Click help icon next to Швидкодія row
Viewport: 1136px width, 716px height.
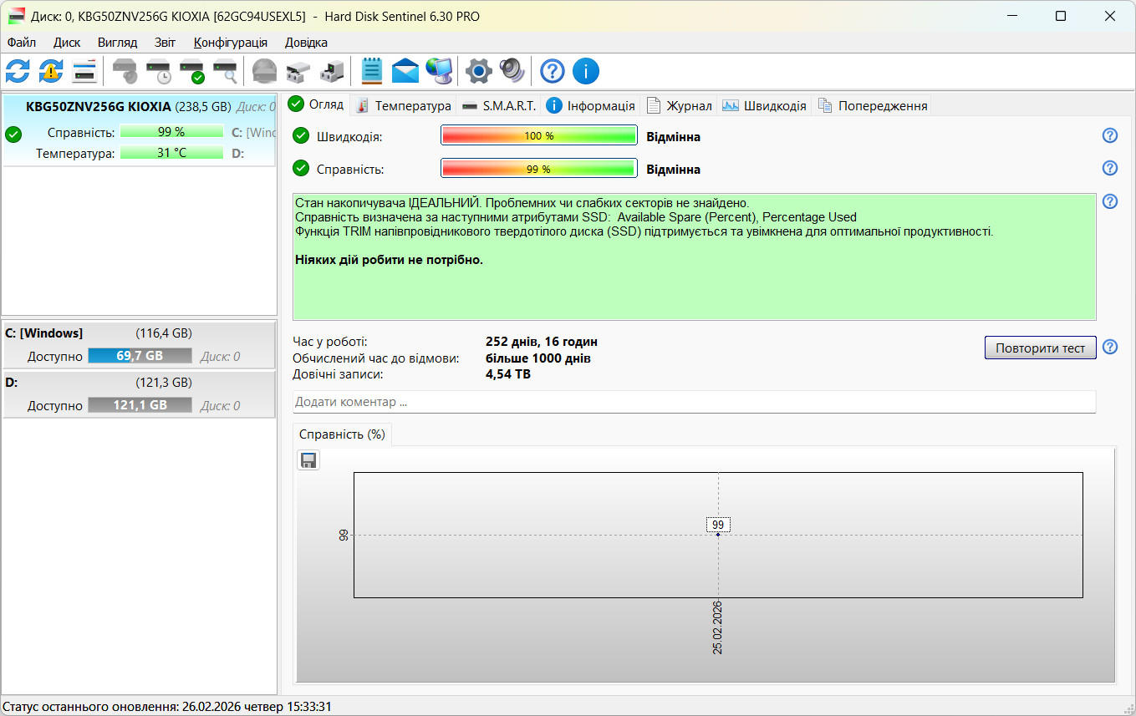pyautogui.click(x=1110, y=136)
